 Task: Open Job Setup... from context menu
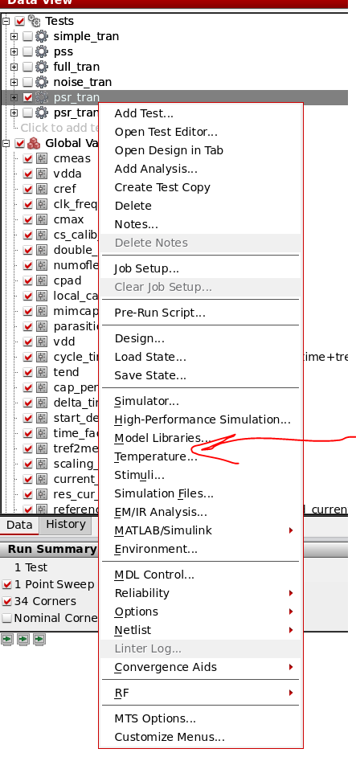click(x=147, y=268)
